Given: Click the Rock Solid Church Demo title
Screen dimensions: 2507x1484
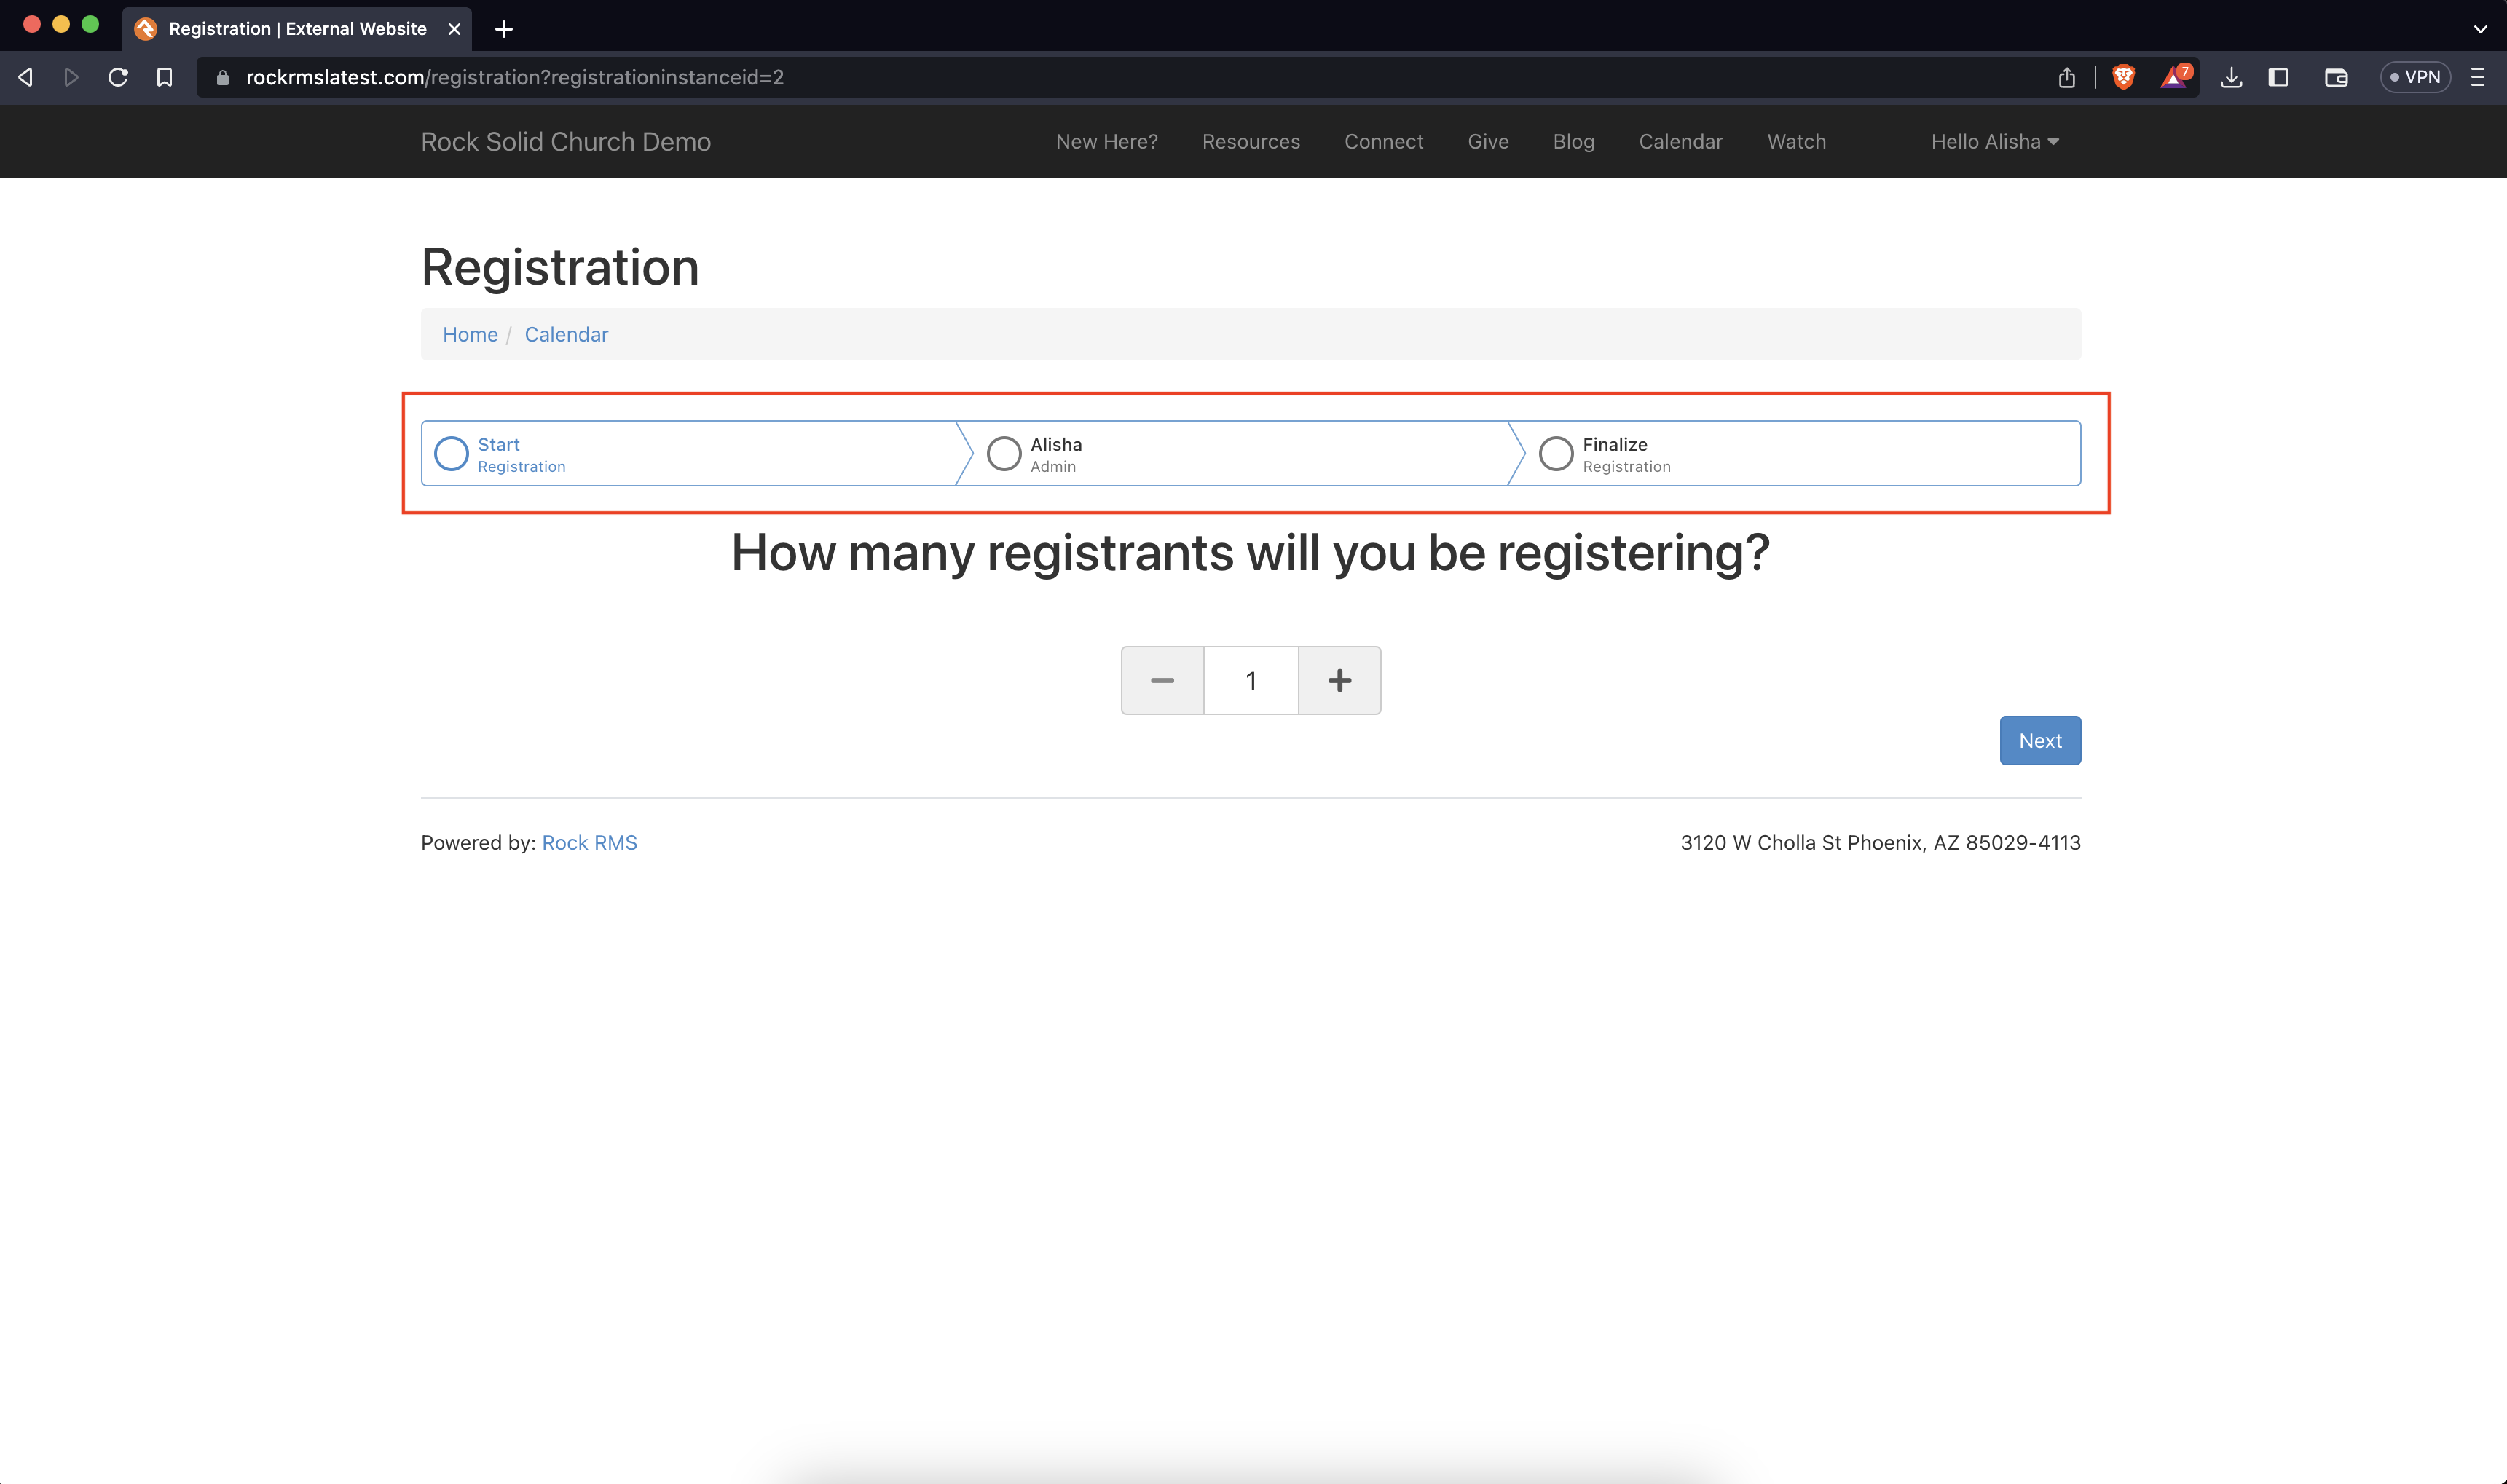Looking at the screenshot, I should click(x=566, y=142).
